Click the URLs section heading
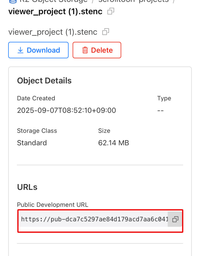This screenshot has height=256, width=200. 27,187
